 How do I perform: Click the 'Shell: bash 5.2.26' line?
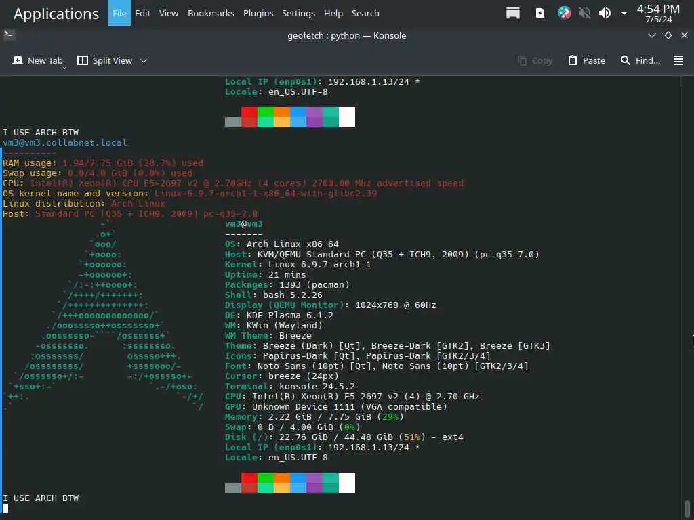coord(274,295)
